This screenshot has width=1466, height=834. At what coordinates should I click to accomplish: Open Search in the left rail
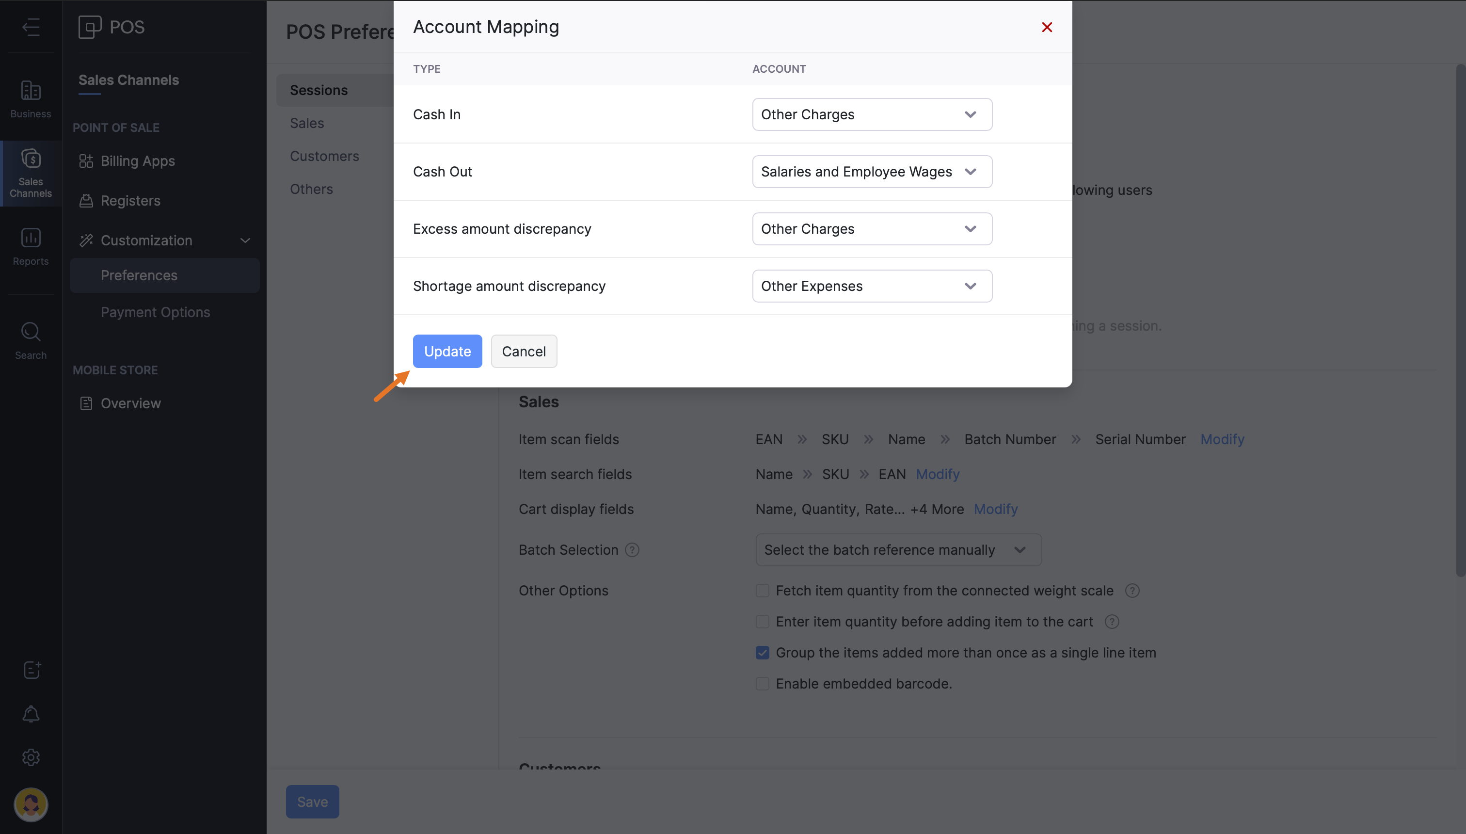(31, 340)
